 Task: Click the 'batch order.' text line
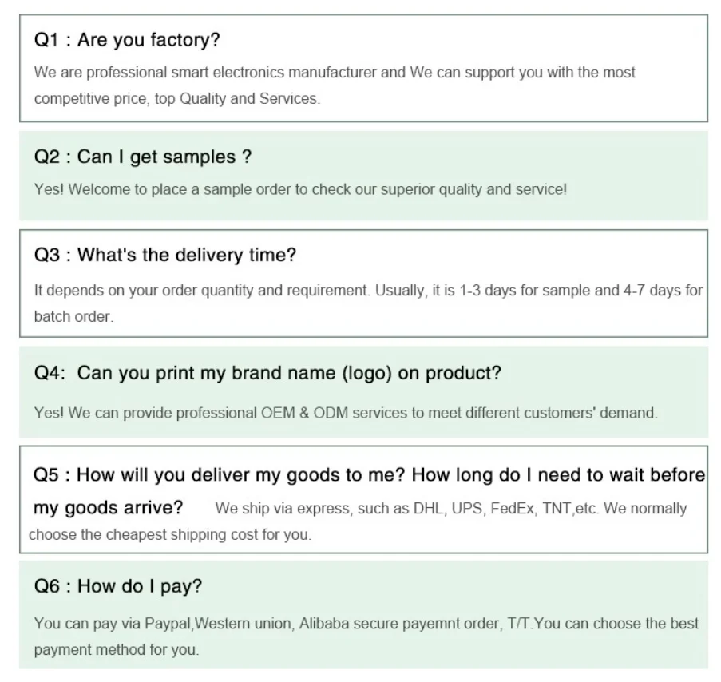tap(73, 316)
